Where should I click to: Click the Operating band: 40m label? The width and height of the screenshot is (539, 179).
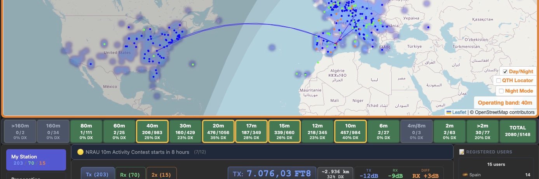[x=505, y=103]
